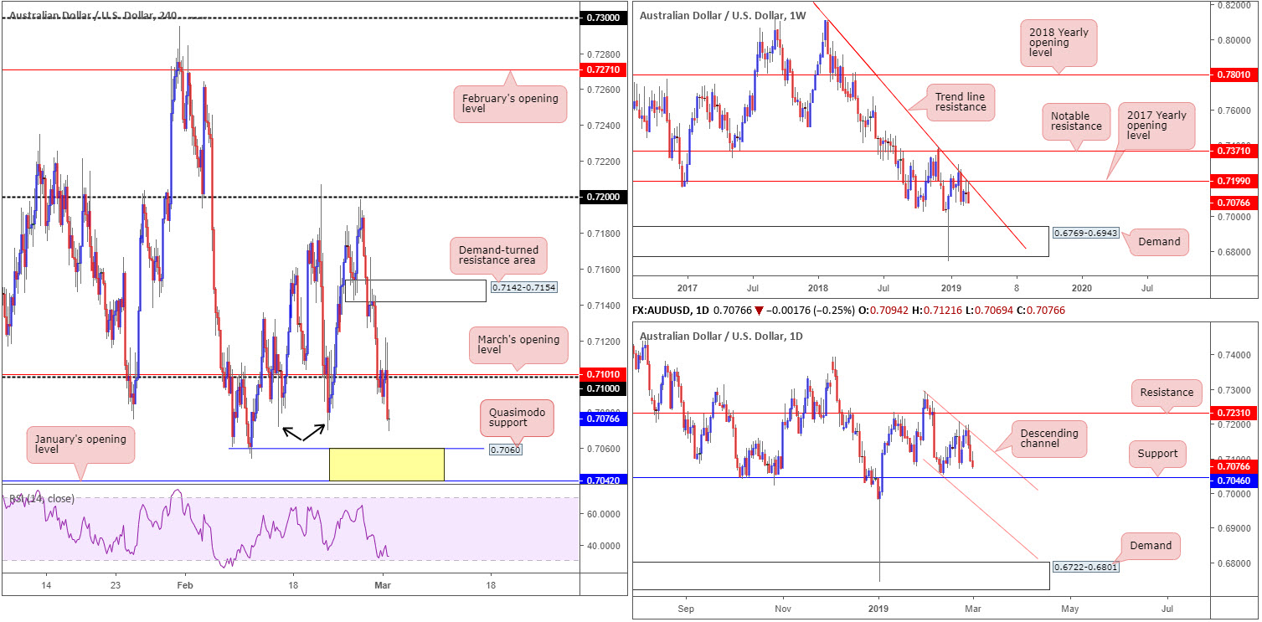Click the 0.7060 Quasimodo price label
1262x622 pixels.
tap(507, 449)
